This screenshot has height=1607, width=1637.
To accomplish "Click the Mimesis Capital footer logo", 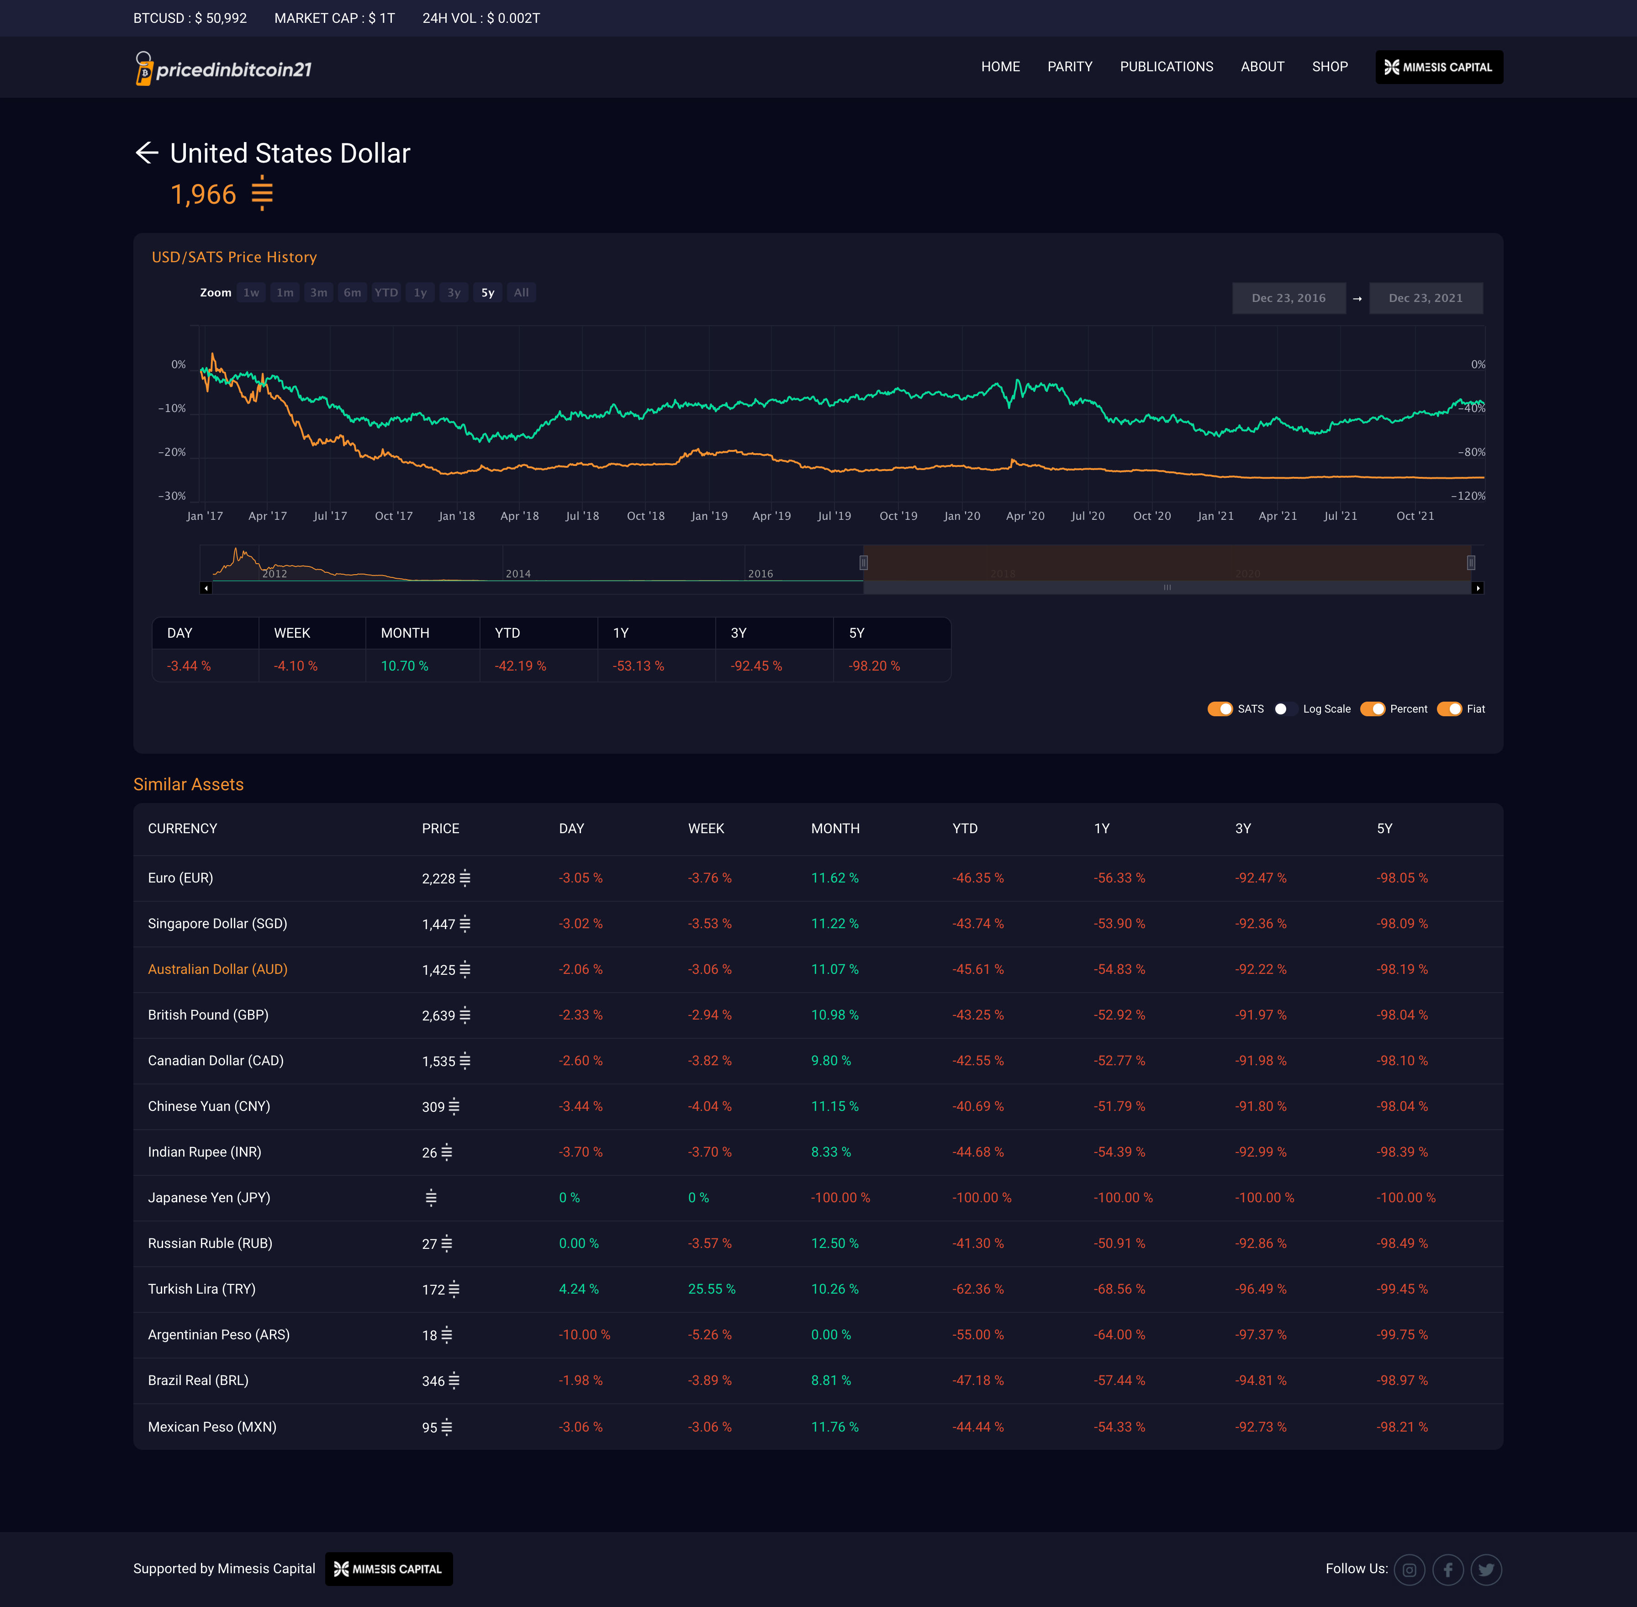I will (x=389, y=1568).
